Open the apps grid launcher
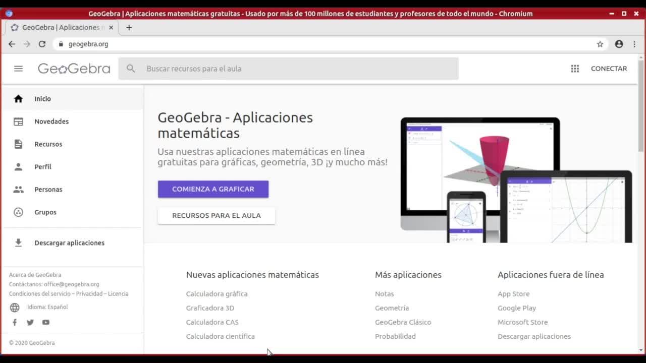The width and height of the screenshot is (646, 363). coord(575,69)
